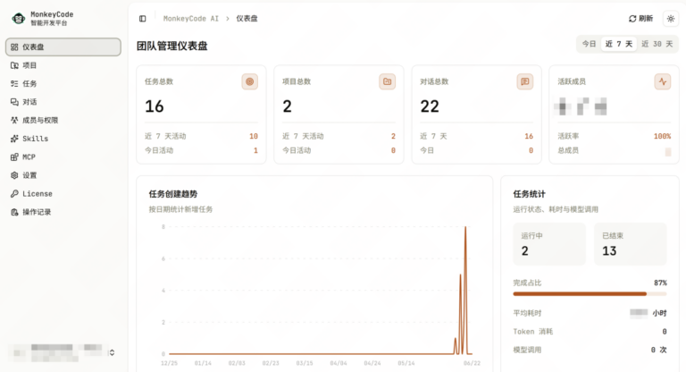Screen dimensions: 686x372
Task: Open 项目 in the sidebar
Action: coord(63,65)
